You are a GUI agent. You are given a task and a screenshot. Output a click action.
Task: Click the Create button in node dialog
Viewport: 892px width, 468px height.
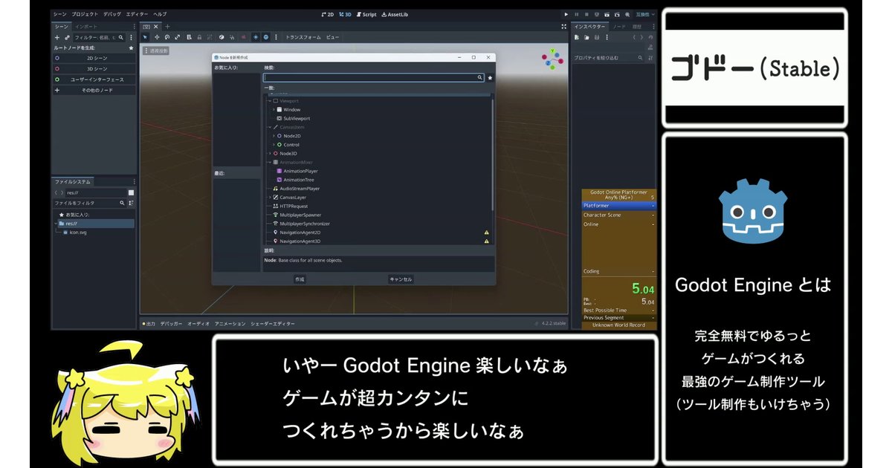[300, 279]
